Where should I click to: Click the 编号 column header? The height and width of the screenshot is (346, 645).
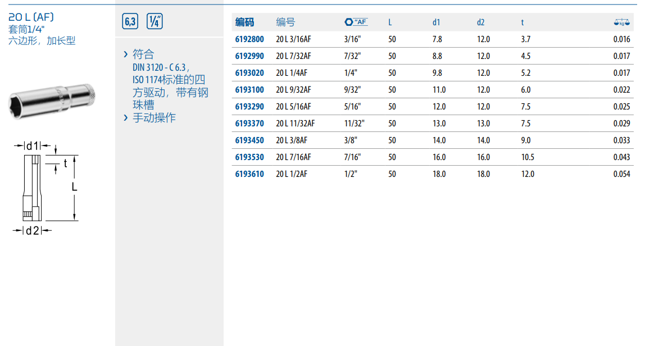[285, 22]
